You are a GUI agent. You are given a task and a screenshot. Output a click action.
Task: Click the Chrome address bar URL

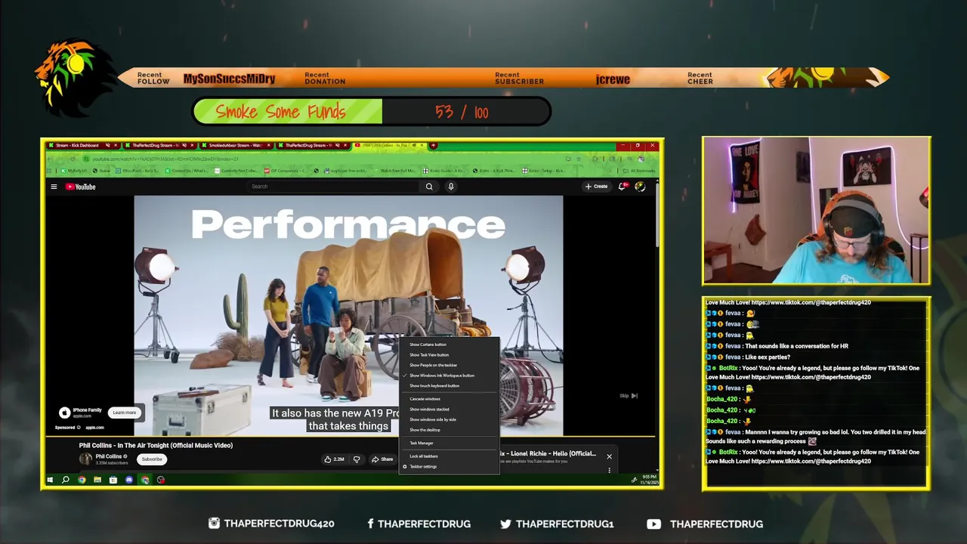tap(165, 159)
